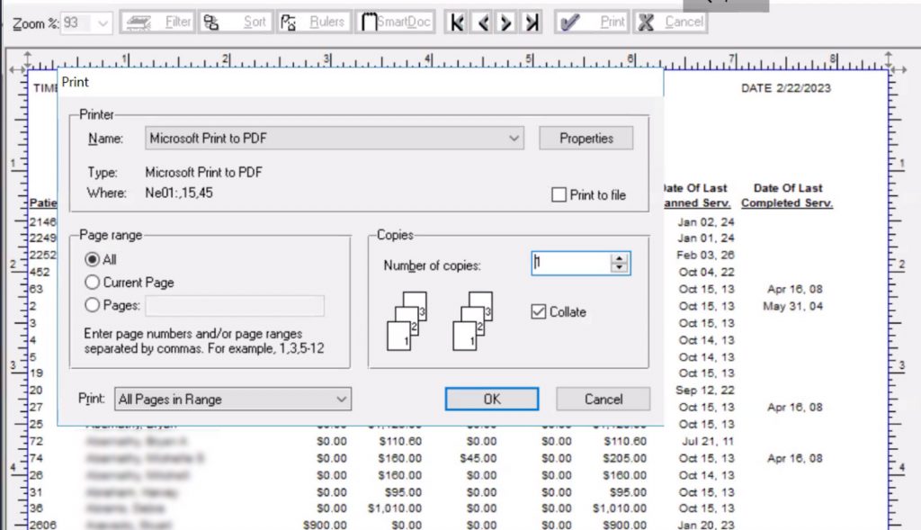
Task: Click the Jan 20, 23 date in the report
Action: [705, 525]
